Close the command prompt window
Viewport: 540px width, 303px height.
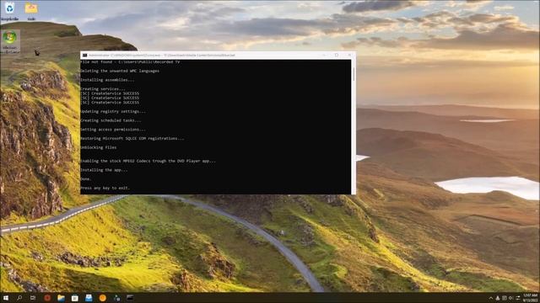pyautogui.click(x=349, y=55)
